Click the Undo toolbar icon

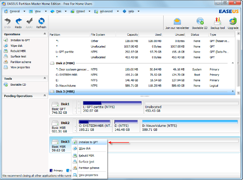(8, 23)
